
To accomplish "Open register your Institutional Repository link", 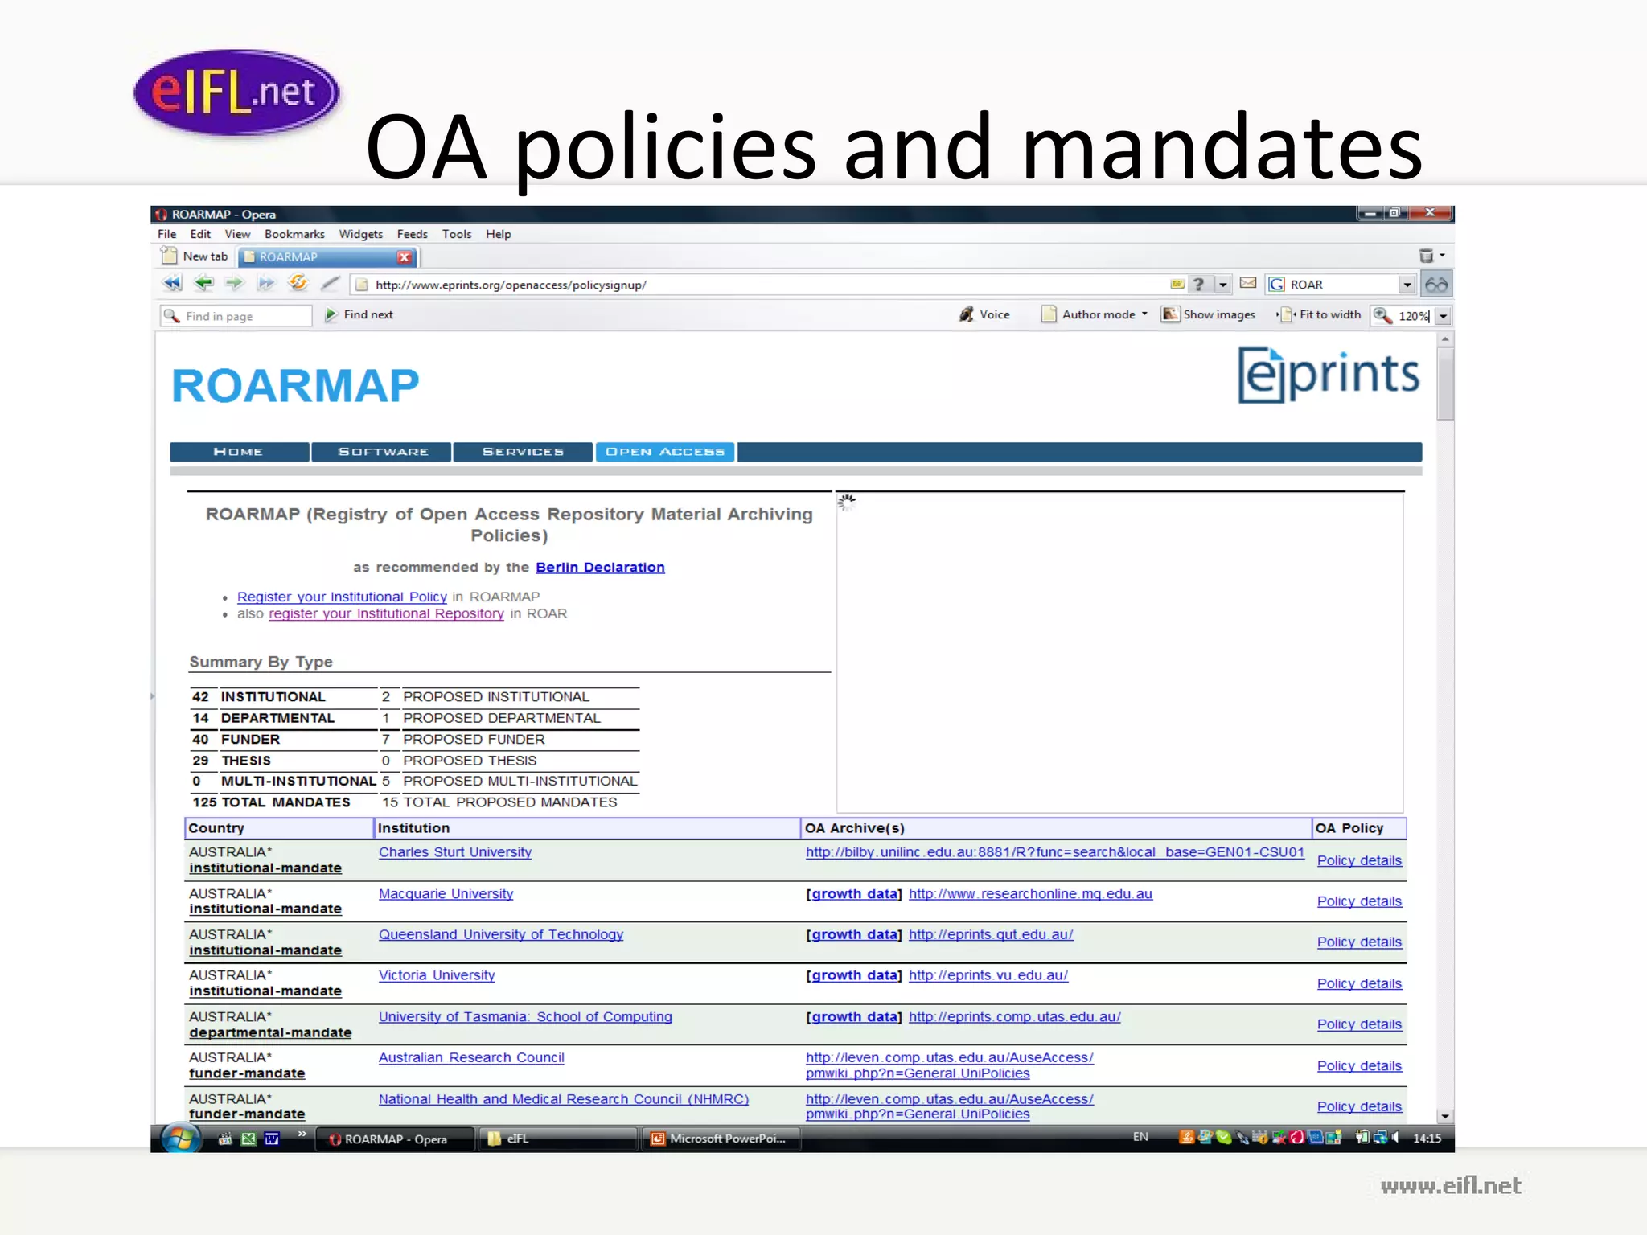I will pyautogui.click(x=386, y=613).
